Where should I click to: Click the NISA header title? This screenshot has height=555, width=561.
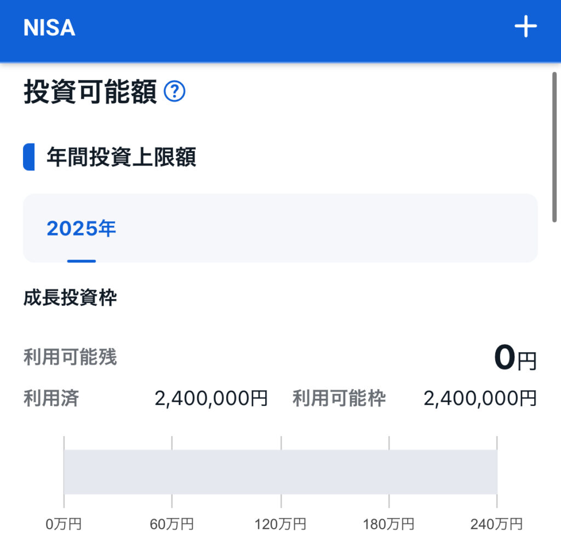click(x=49, y=28)
